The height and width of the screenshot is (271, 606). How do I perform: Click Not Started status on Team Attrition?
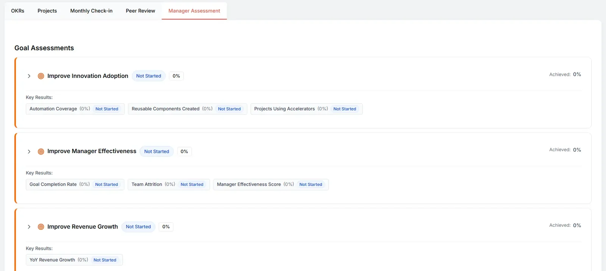[192, 184]
